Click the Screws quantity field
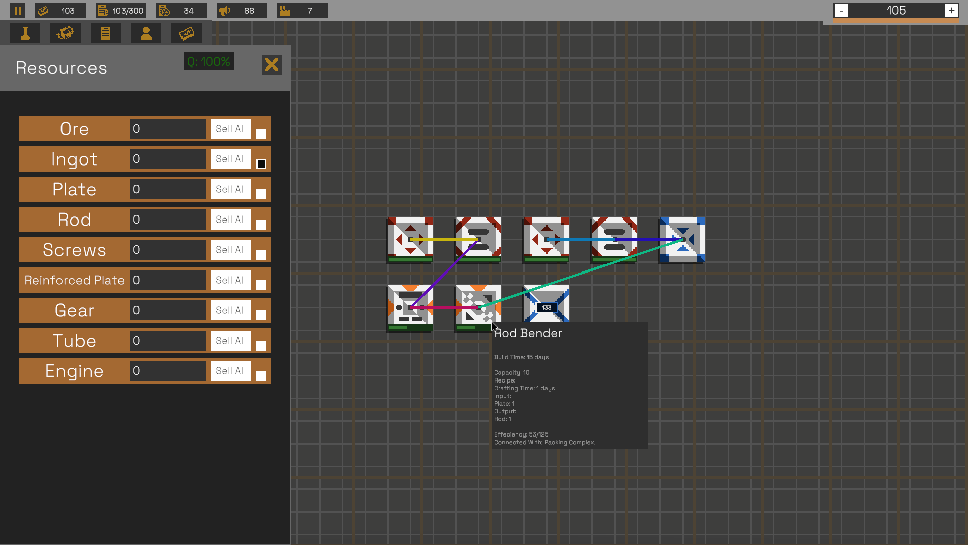Viewport: 968px width, 545px height. pyautogui.click(x=167, y=250)
